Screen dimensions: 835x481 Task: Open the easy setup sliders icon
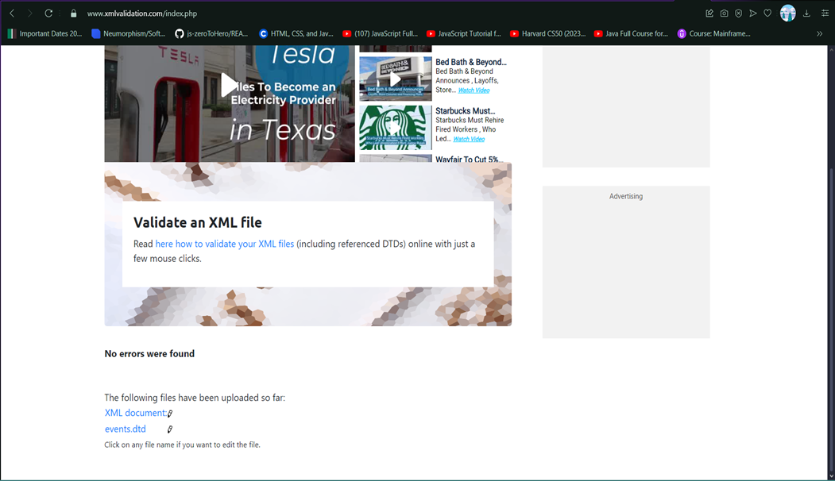pos(825,13)
